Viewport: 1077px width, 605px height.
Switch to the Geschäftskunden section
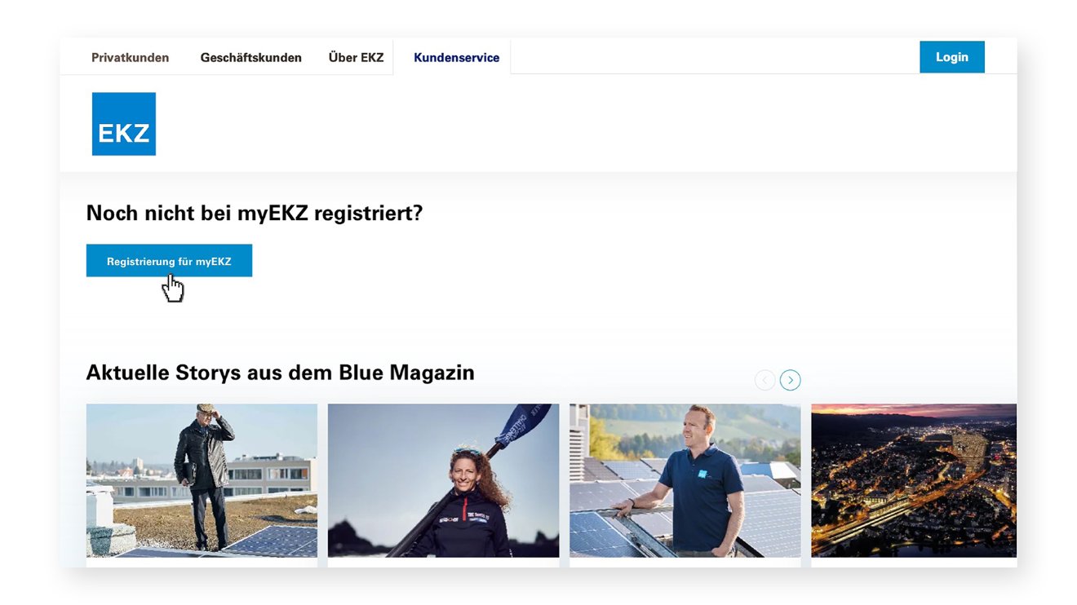tap(250, 57)
